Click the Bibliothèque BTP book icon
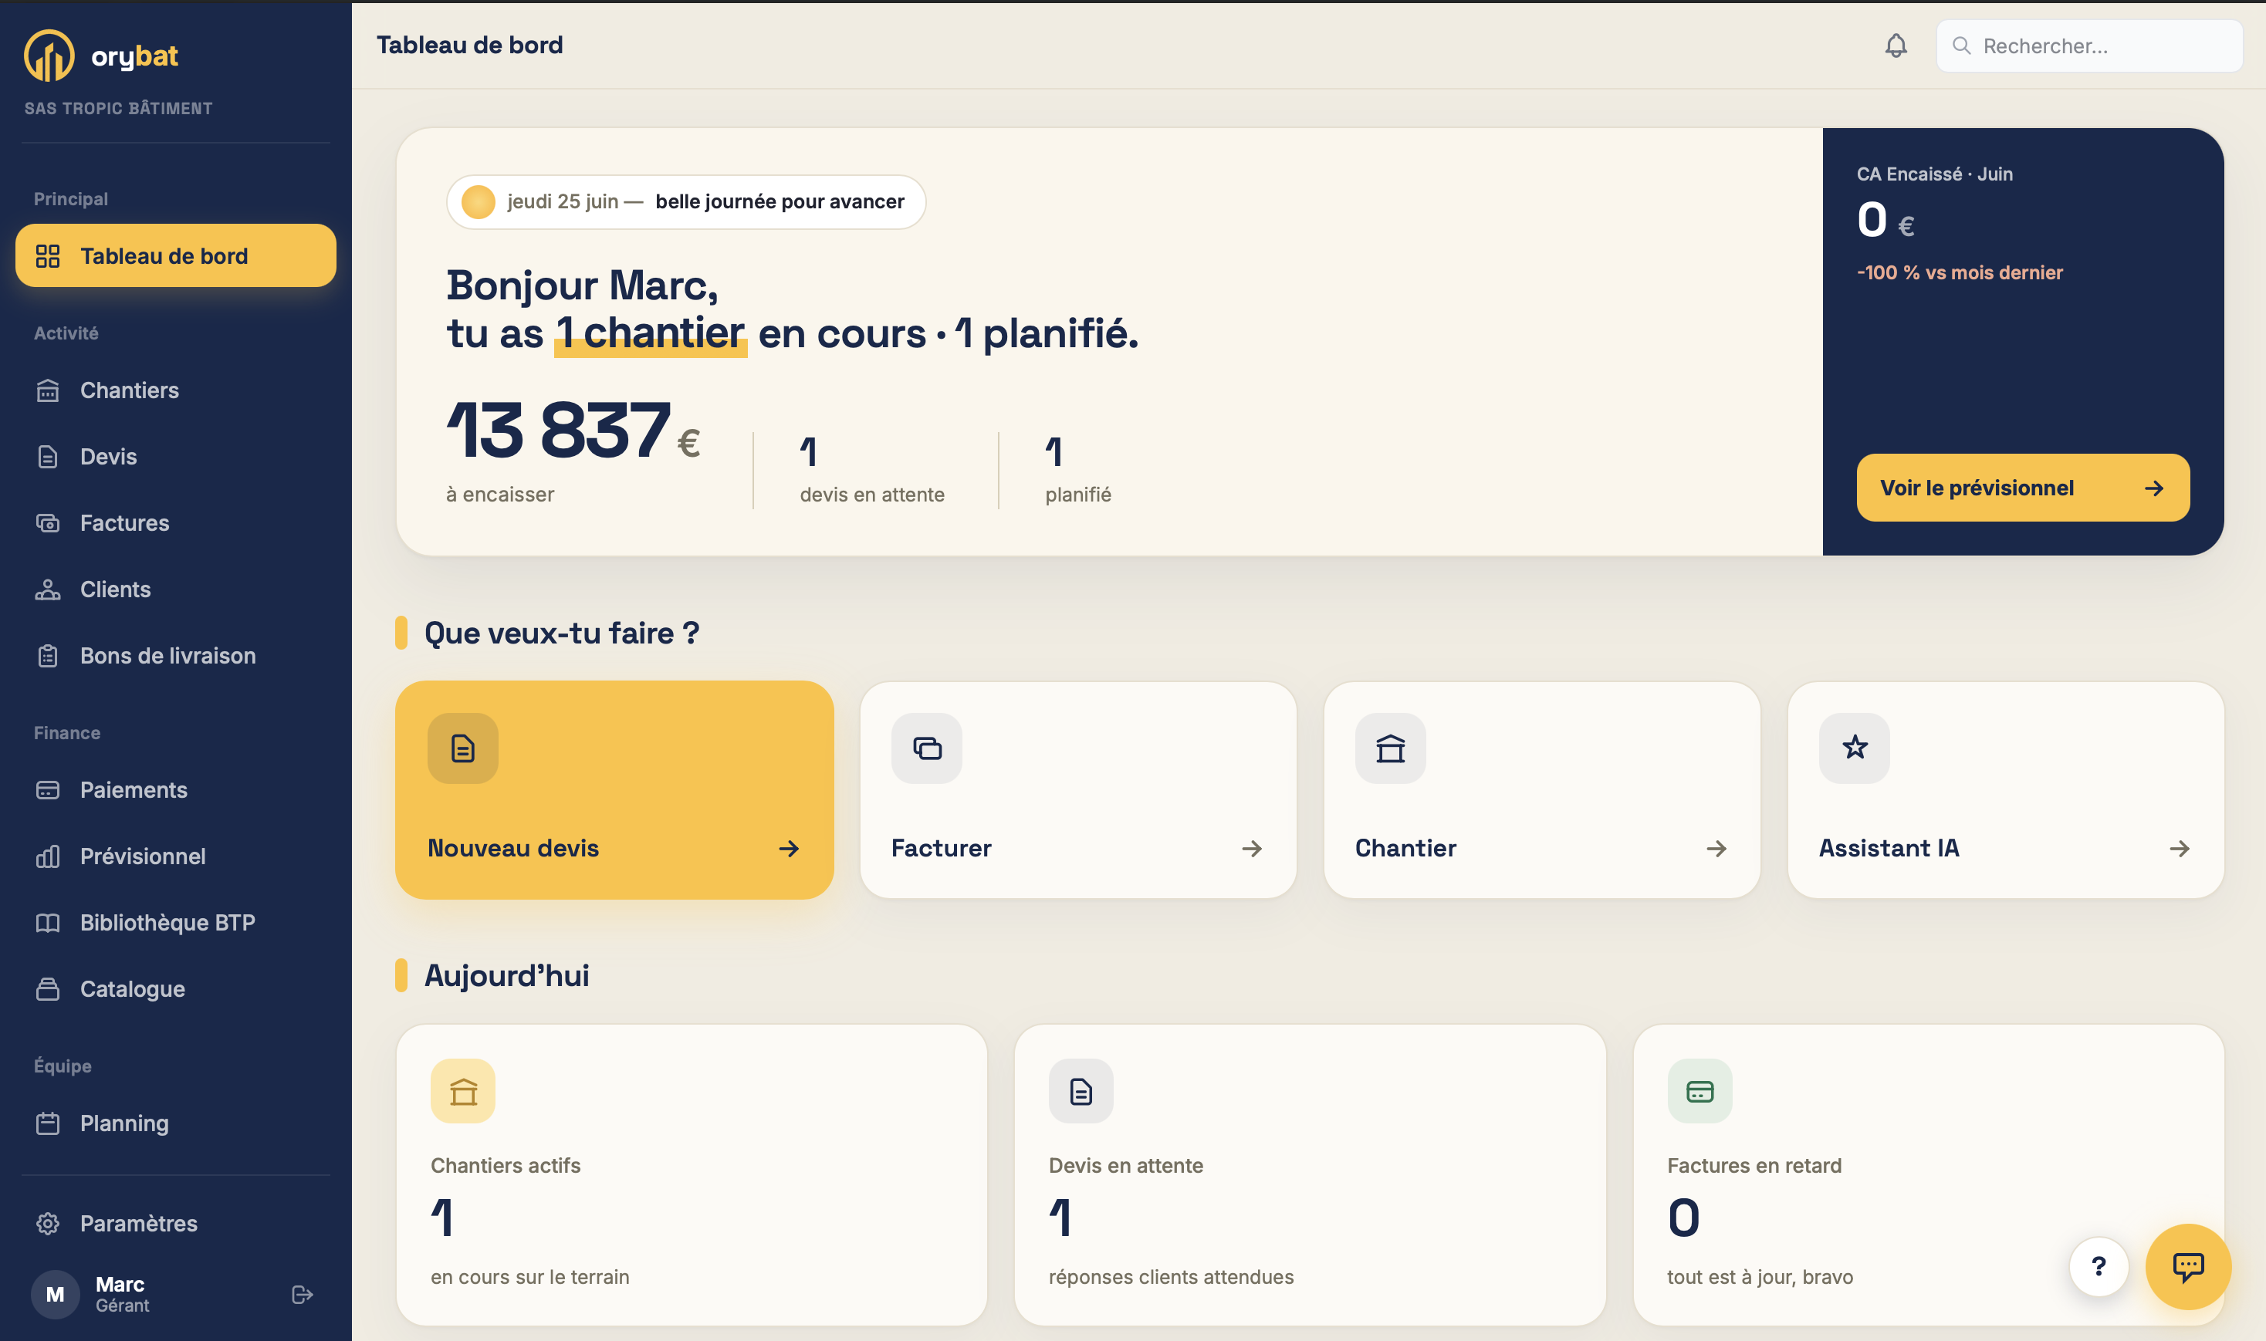The width and height of the screenshot is (2266, 1341). pos(48,923)
